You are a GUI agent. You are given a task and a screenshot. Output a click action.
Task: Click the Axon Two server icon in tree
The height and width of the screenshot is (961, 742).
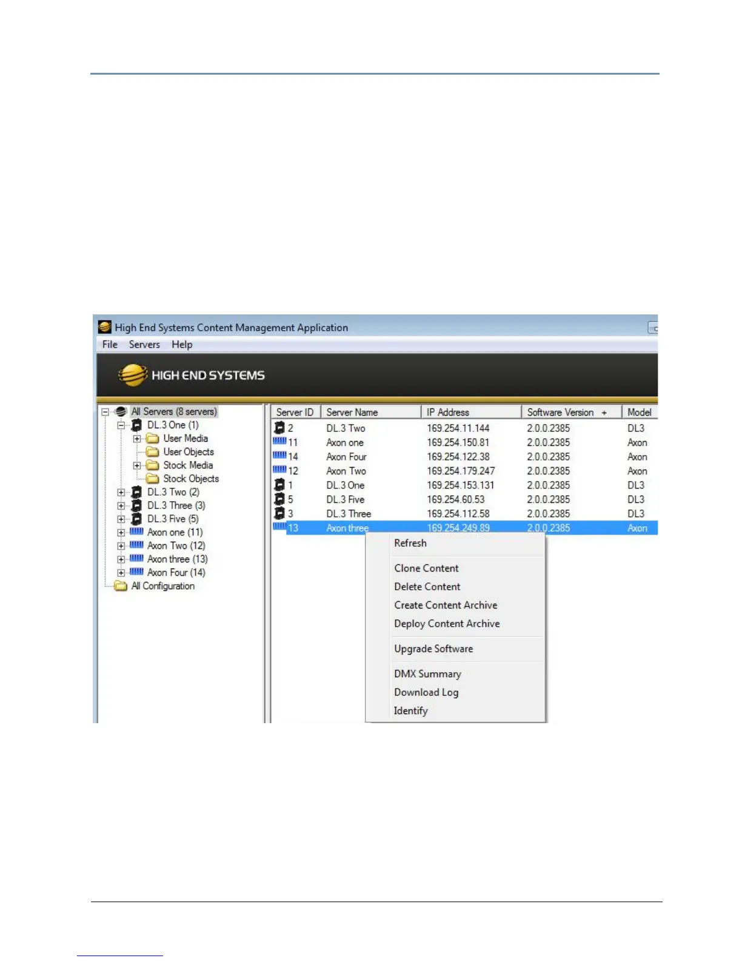point(137,545)
